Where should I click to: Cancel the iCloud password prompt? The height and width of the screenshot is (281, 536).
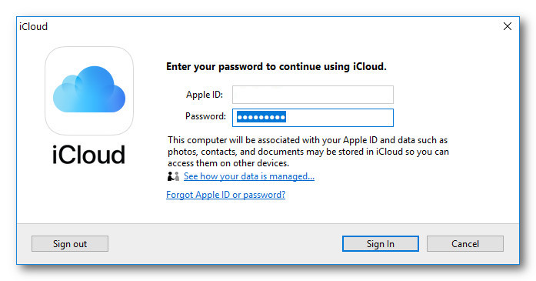[x=465, y=244]
